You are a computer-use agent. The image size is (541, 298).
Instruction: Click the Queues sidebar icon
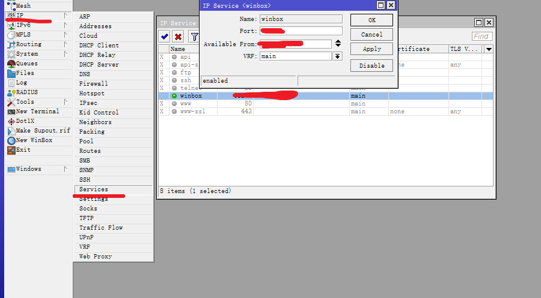tap(11, 64)
